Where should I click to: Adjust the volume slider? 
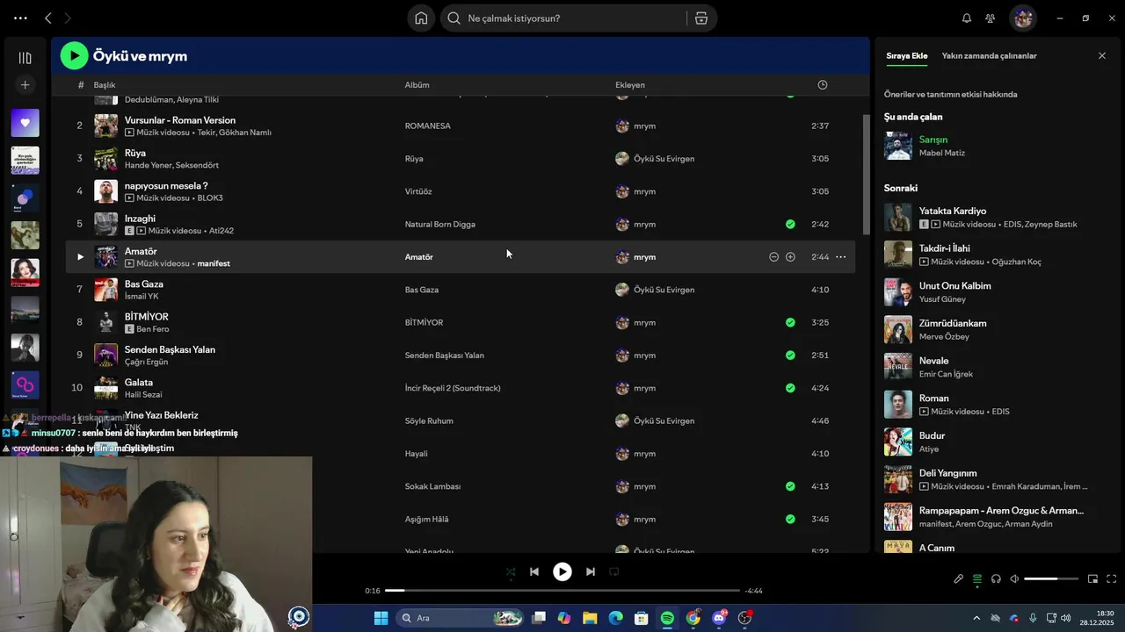click(x=1051, y=578)
